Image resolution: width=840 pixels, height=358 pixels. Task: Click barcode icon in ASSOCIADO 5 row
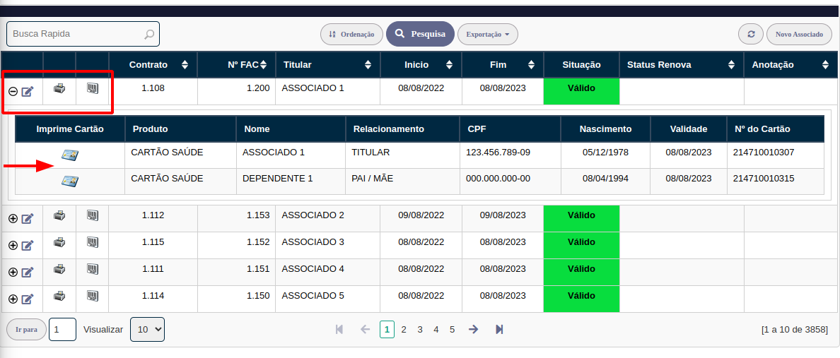coord(93,296)
